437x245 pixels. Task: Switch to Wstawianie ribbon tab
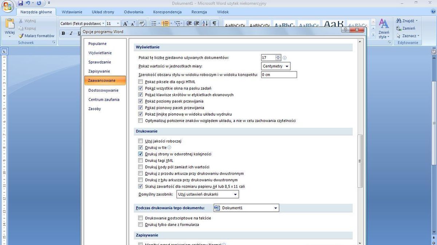pyautogui.click(x=72, y=12)
